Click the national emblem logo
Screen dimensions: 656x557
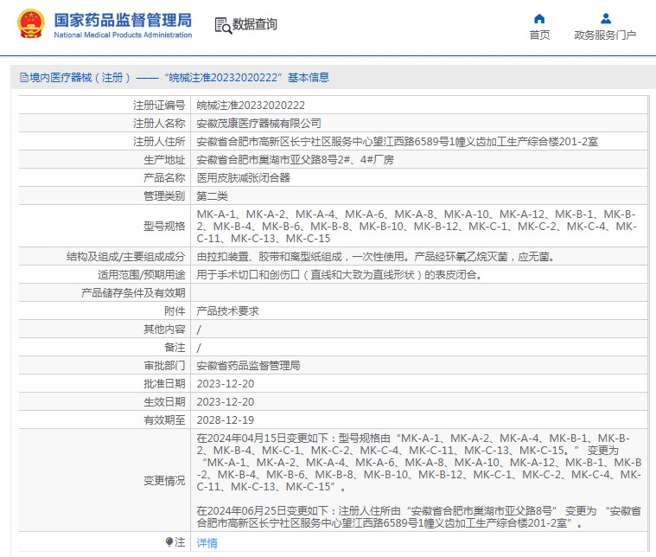30,24
